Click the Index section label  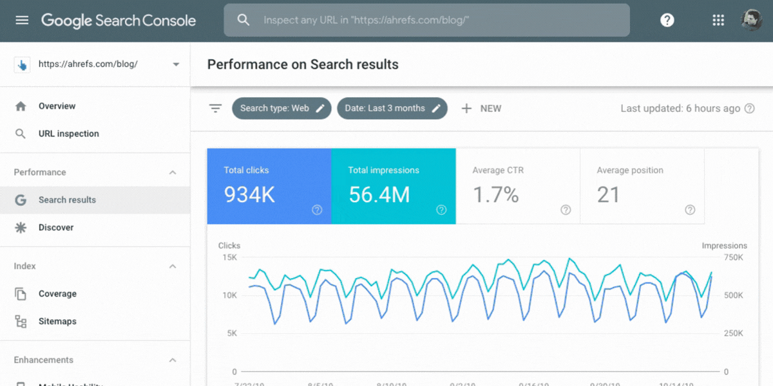tap(25, 266)
